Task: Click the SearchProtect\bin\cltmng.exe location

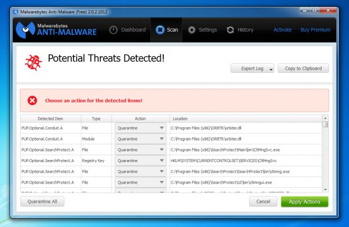Action: click(x=230, y=172)
